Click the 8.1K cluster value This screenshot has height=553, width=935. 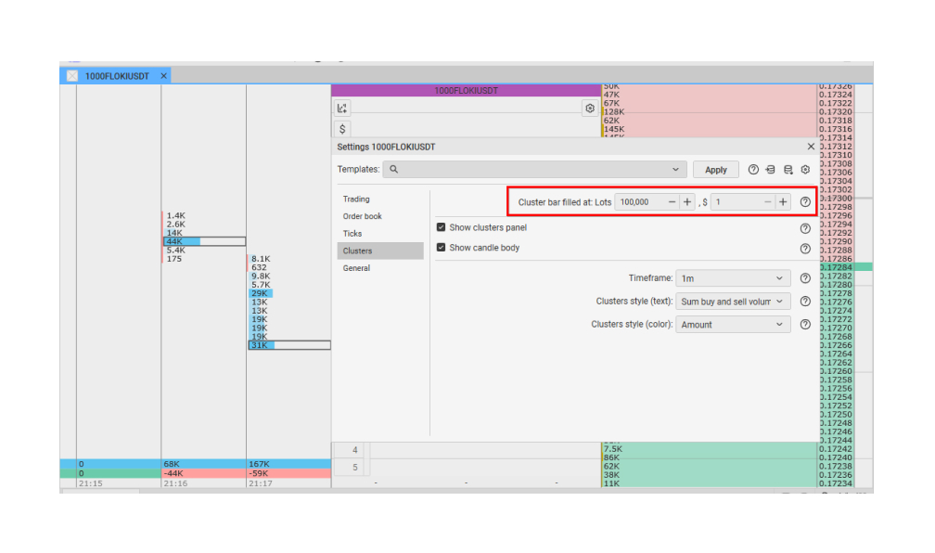click(261, 259)
